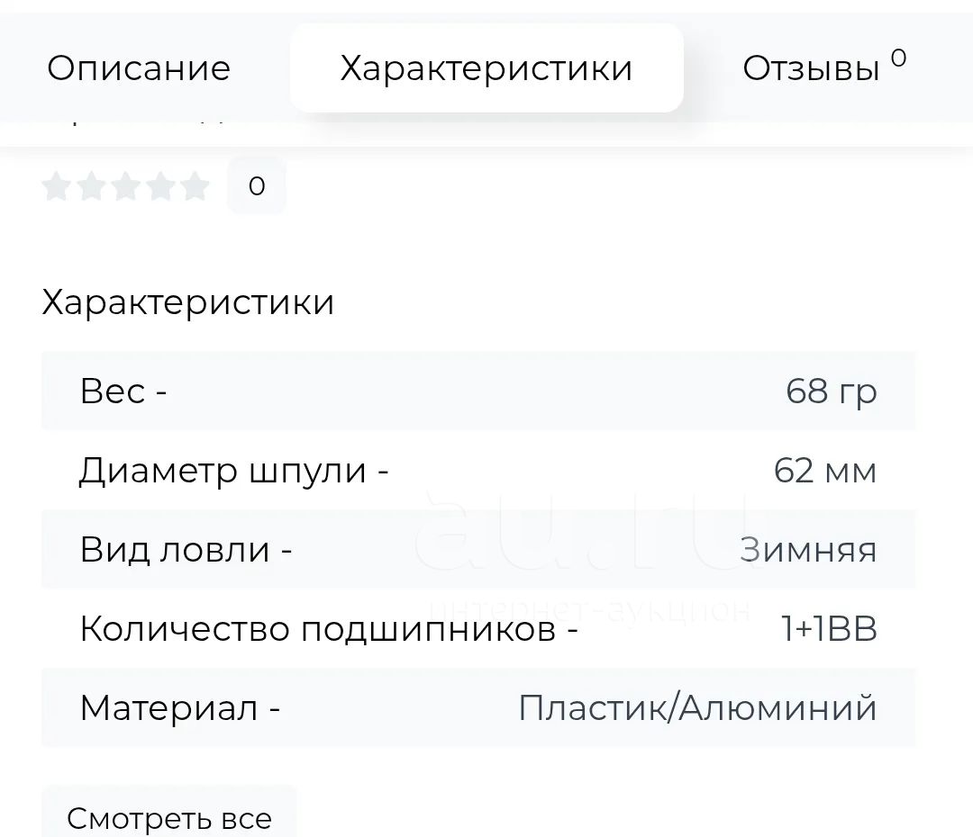Select the Характеристики tab

[486, 68]
